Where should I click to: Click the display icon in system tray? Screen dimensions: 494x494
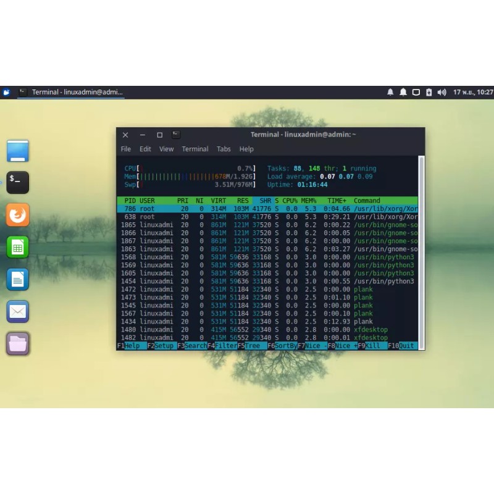click(x=416, y=92)
